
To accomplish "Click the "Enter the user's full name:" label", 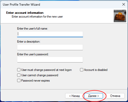I will tap(32, 29).
